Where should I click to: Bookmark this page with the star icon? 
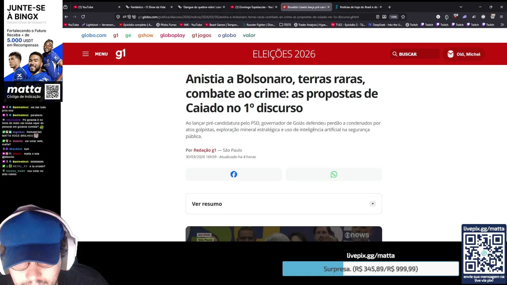tap(403, 17)
